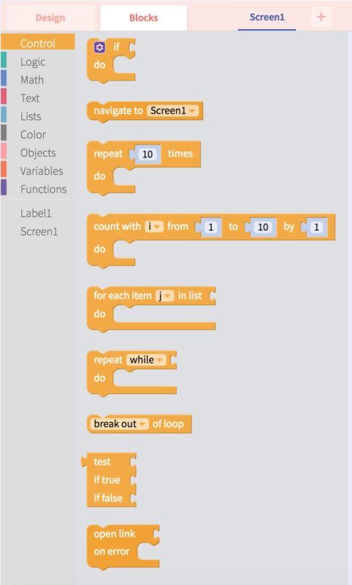Select the Screen1 tab at top
This screenshot has height=585, width=352.
tap(267, 17)
